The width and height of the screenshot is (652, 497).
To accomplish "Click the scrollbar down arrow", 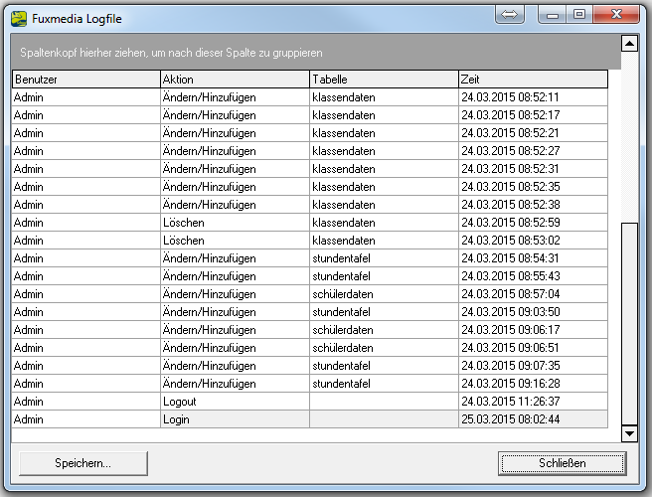I will (x=629, y=433).
